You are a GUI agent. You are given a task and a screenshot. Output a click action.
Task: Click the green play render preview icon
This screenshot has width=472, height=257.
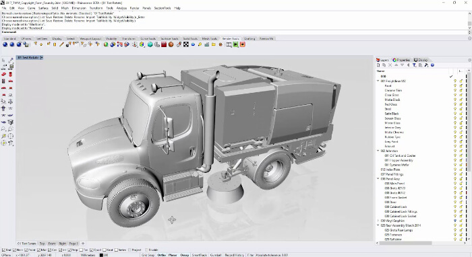click(x=236, y=44)
